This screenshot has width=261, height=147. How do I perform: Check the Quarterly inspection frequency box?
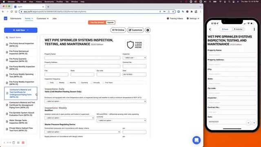pyautogui.click(x=80, y=82)
